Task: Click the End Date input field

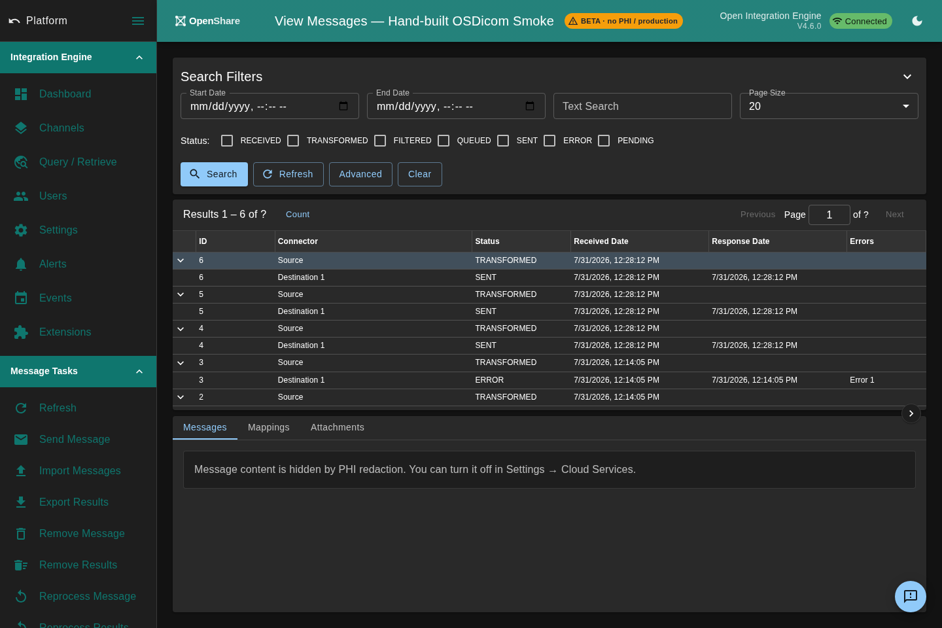Action: (x=456, y=106)
